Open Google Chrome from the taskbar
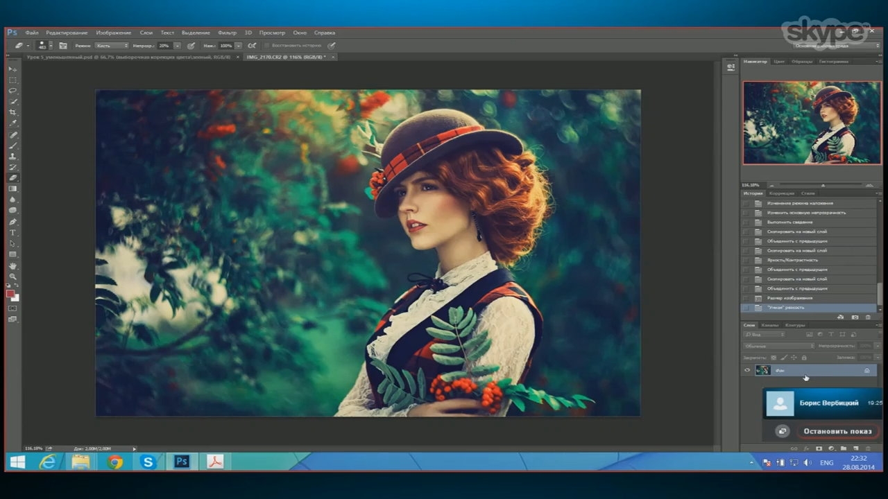This screenshot has width=888, height=499. click(115, 462)
